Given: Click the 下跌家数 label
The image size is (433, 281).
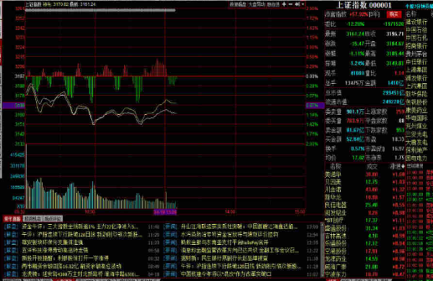Looking at the screenshot, I should coord(376,130).
